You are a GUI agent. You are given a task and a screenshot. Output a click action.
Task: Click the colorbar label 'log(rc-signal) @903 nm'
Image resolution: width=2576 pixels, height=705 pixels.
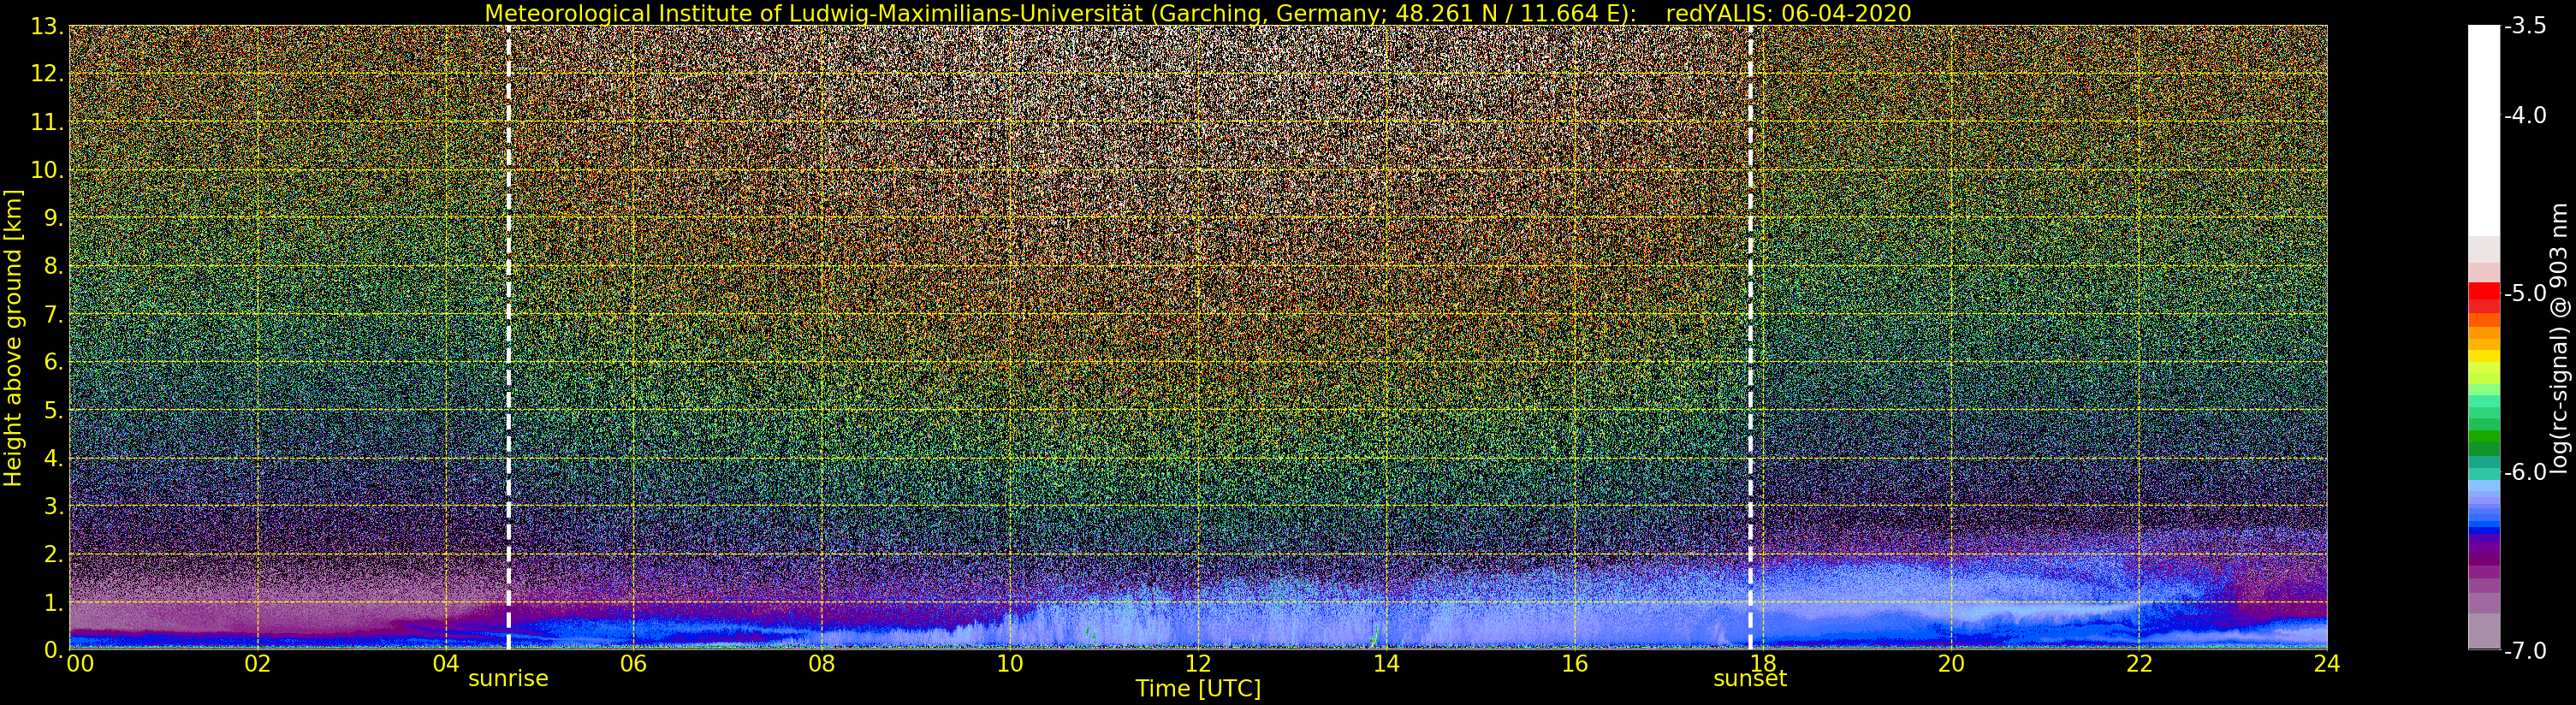coord(2558,338)
